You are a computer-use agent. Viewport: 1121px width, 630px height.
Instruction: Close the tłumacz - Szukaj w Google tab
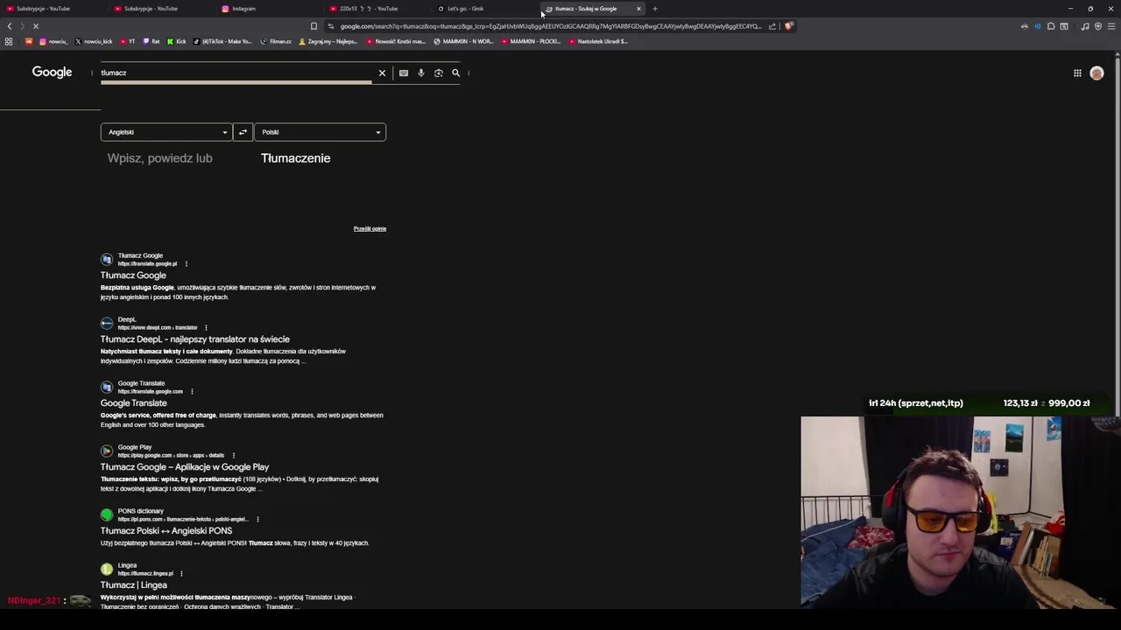pyautogui.click(x=638, y=9)
